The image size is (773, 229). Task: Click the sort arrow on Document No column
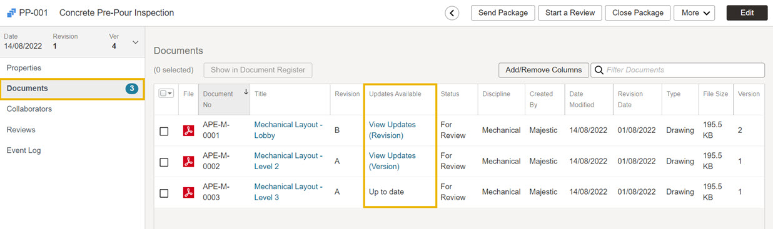point(246,92)
